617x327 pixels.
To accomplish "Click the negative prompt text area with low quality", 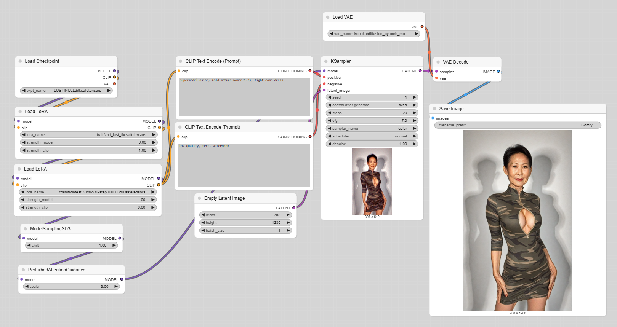I will [x=244, y=165].
